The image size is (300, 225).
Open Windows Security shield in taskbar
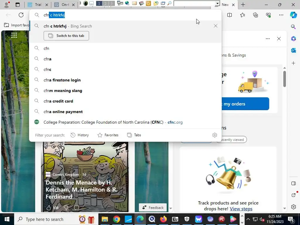tap(187, 219)
